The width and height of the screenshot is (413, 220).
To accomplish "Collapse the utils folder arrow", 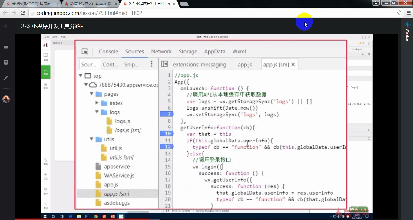I will click(91, 139).
